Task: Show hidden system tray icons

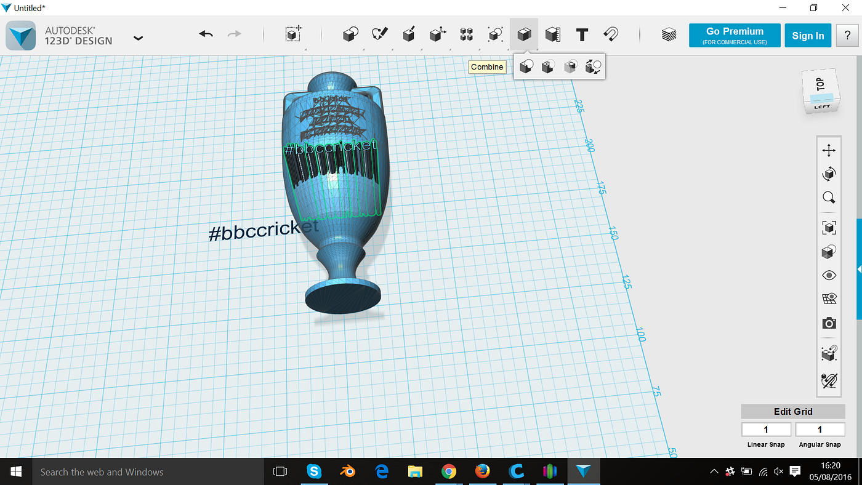Action: (x=714, y=472)
